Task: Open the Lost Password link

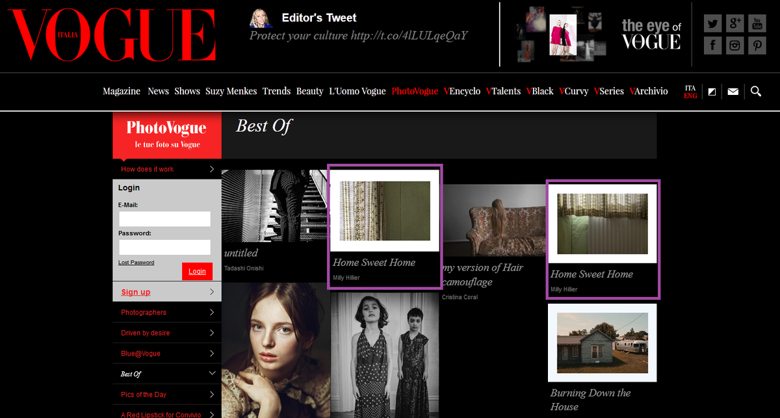Action: [136, 262]
